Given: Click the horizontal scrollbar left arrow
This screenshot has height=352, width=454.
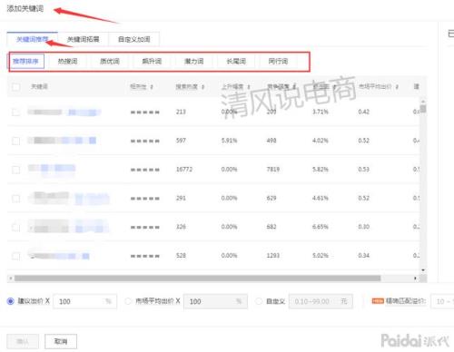Looking at the screenshot, I should (11, 279).
